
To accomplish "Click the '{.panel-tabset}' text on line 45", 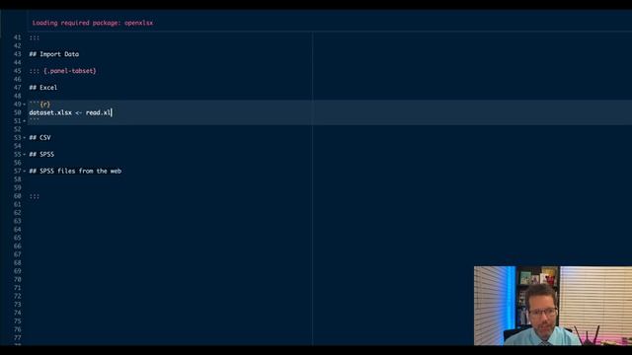I will (70, 71).
